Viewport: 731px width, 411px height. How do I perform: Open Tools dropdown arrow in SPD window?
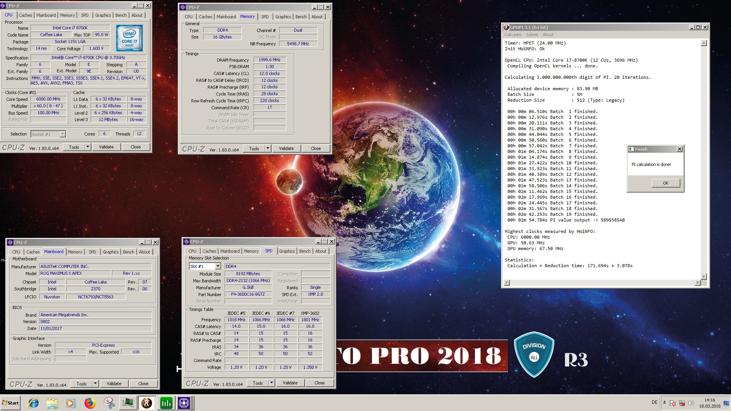tap(271, 383)
